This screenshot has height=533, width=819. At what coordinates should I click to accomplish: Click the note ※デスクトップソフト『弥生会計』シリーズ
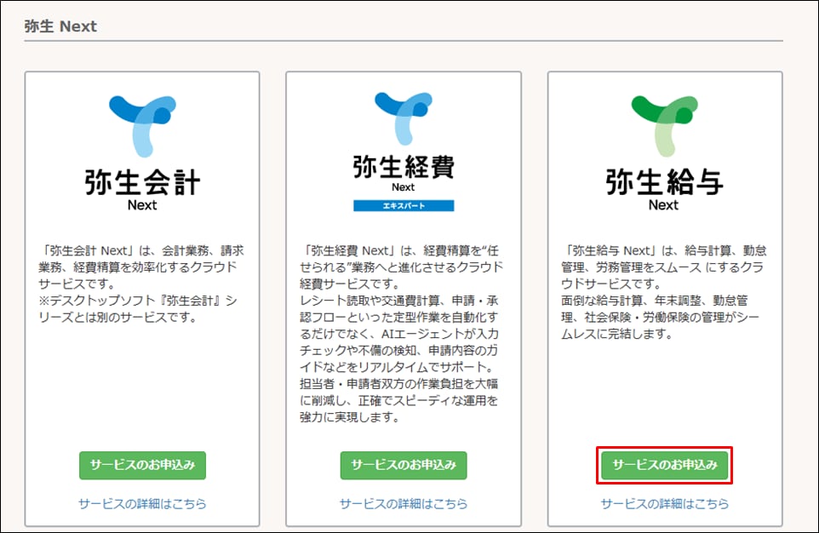(x=138, y=309)
